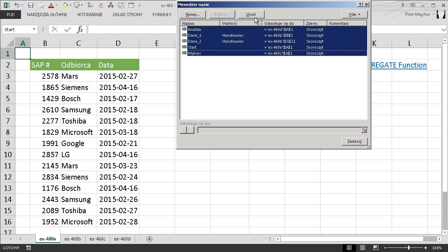
Task: Click the Insert Function fx icon
Action: click(80, 29)
